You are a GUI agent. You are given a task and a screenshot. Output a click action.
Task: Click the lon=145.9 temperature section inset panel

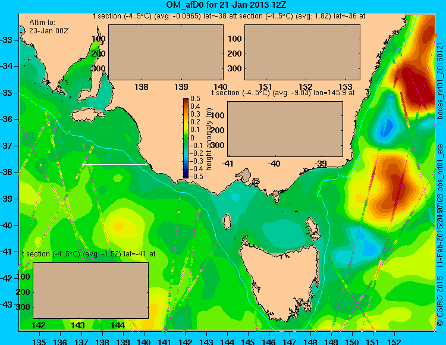point(285,129)
